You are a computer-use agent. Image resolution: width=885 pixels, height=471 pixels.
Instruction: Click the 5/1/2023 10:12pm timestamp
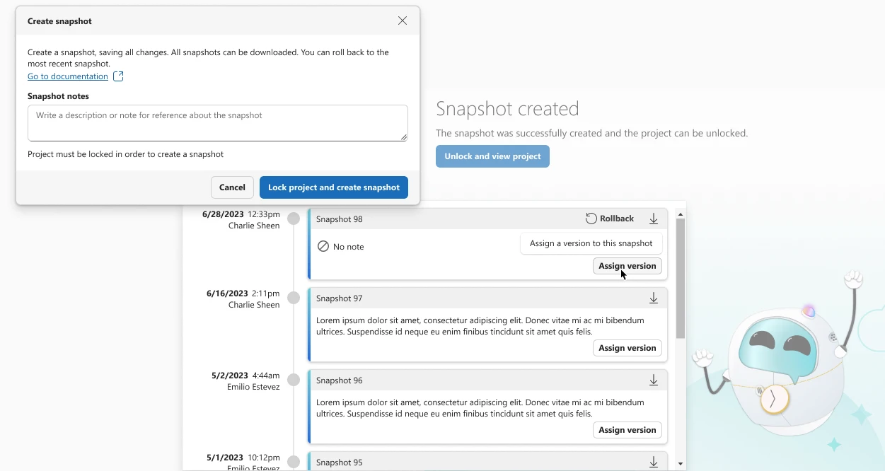[243, 458]
